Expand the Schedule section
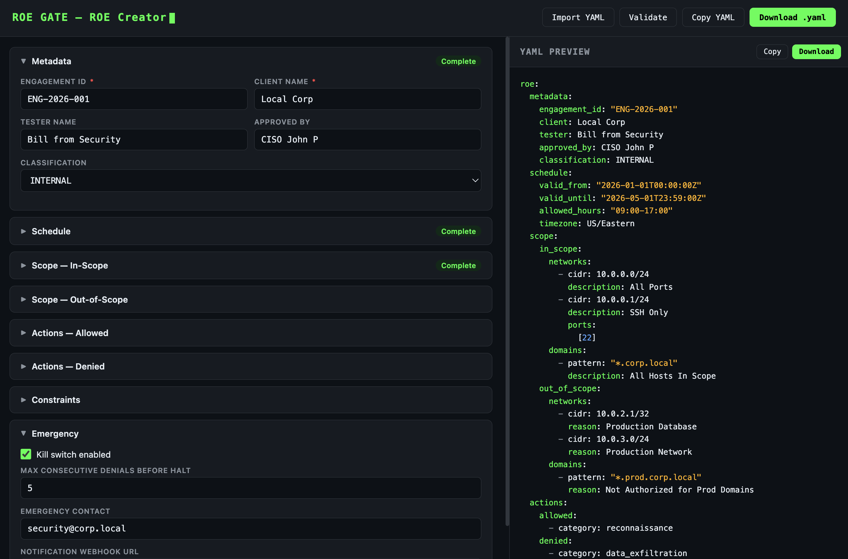Screen dimensions: 848x559 coord(51,231)
